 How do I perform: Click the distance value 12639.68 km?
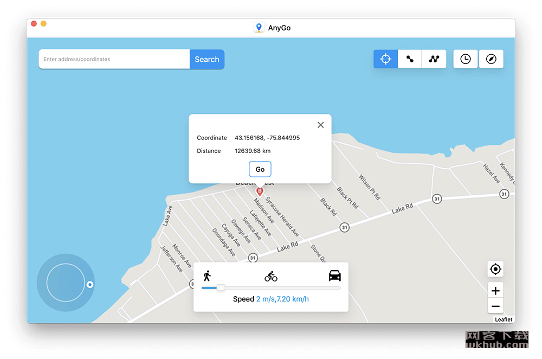(x=253, y=151)
